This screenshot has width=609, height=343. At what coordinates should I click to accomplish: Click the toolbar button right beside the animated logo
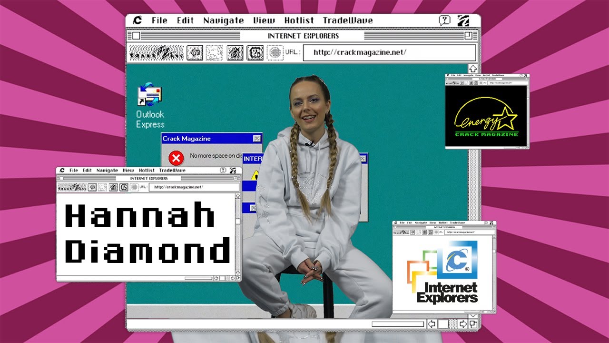point(194,52)
